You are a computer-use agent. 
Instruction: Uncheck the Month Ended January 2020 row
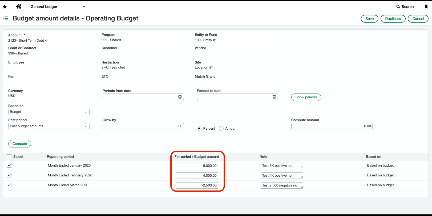pos(9,165)
